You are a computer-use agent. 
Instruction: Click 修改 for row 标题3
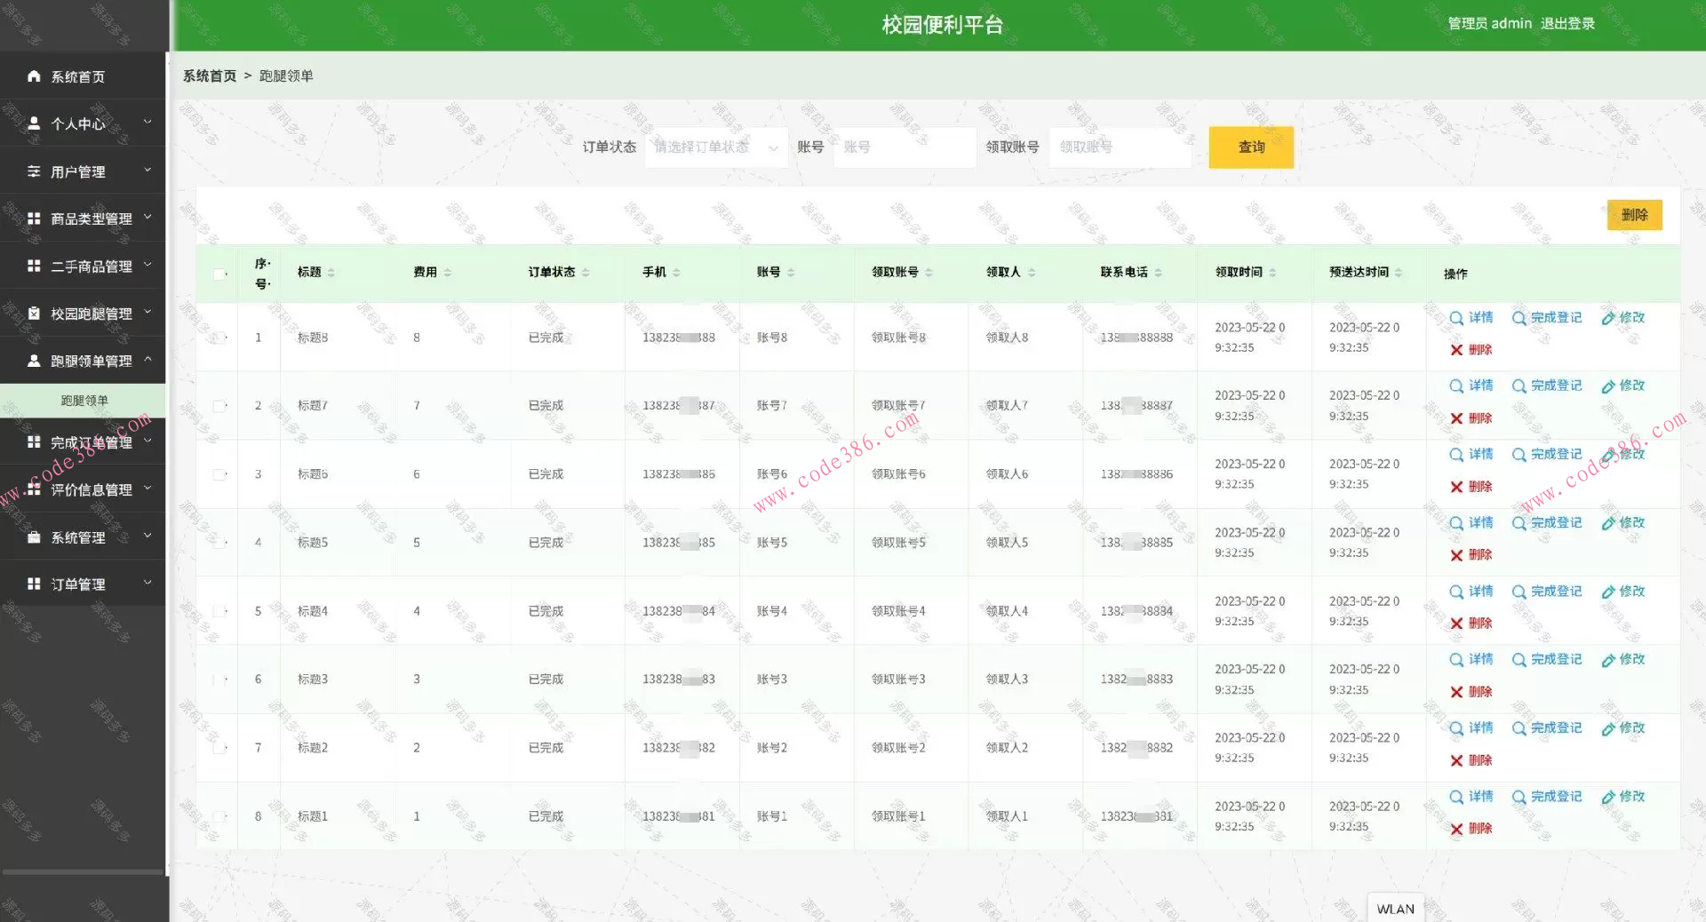tap(1623, 660)
